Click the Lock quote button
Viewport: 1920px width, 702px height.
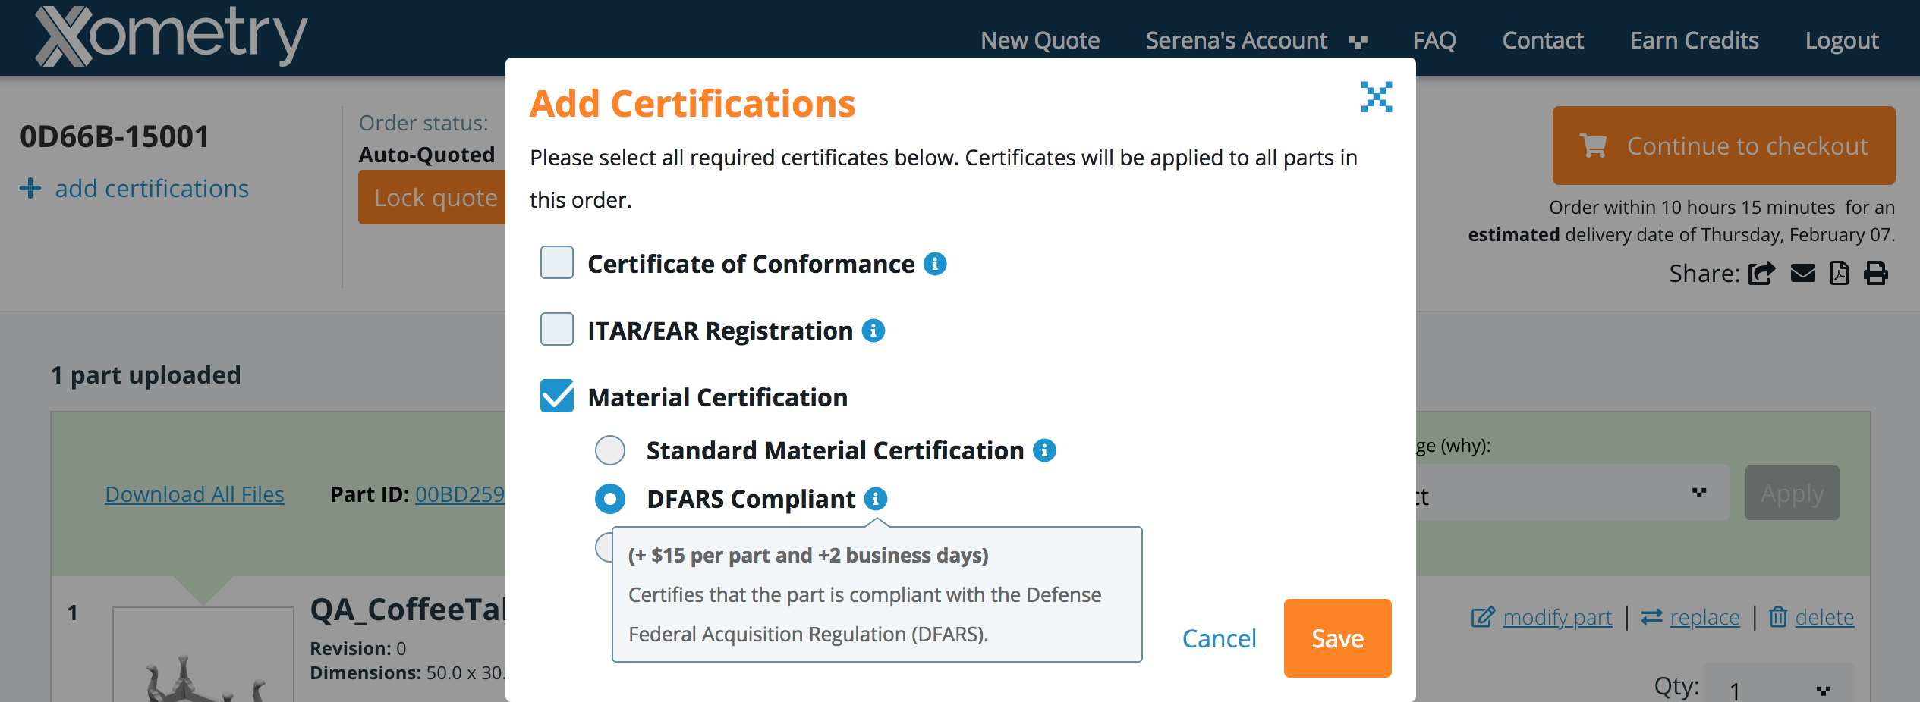click(x=433, y=197)
